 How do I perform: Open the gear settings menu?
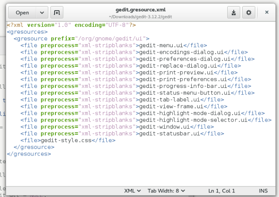click(x=248, y=13)
